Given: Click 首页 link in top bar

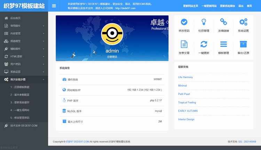Looking at the screenshot, I should coord(250,6).
